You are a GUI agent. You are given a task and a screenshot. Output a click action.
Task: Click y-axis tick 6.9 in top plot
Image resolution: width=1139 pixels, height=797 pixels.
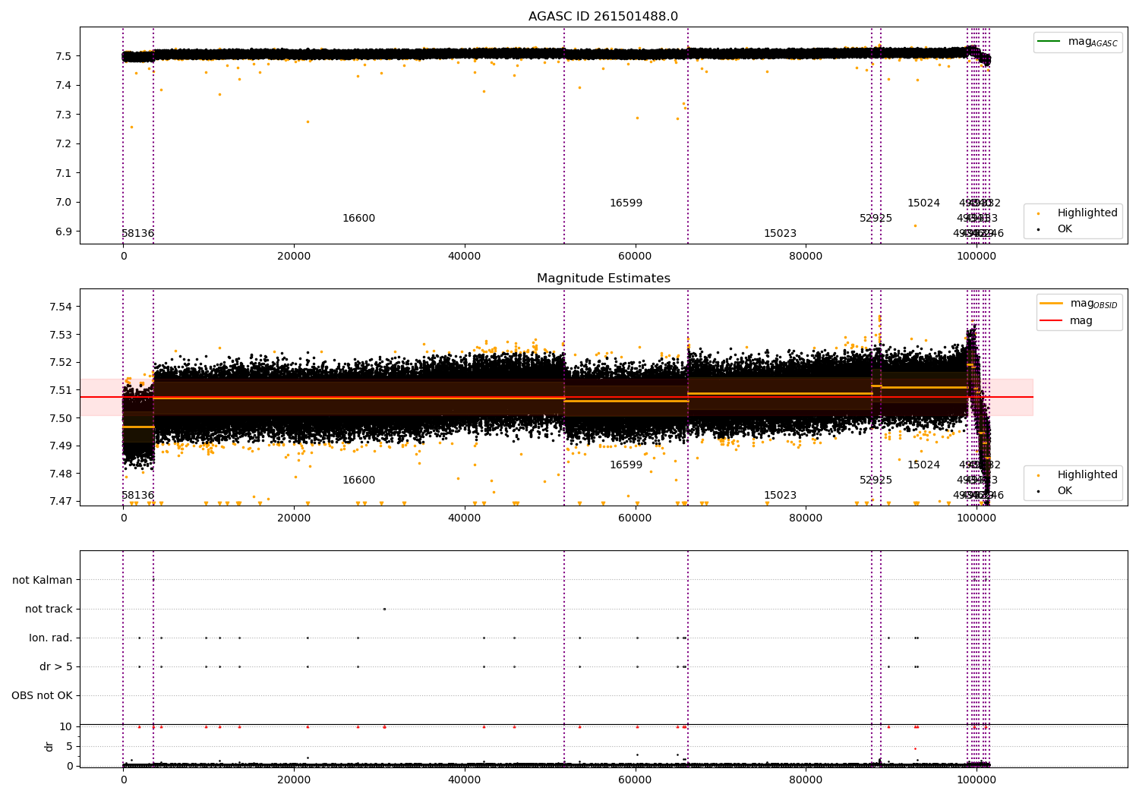[x=65, y=232]
